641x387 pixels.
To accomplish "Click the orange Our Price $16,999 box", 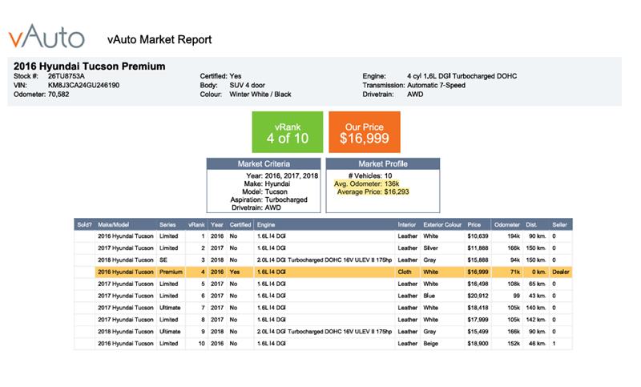I will coord(365,132).
